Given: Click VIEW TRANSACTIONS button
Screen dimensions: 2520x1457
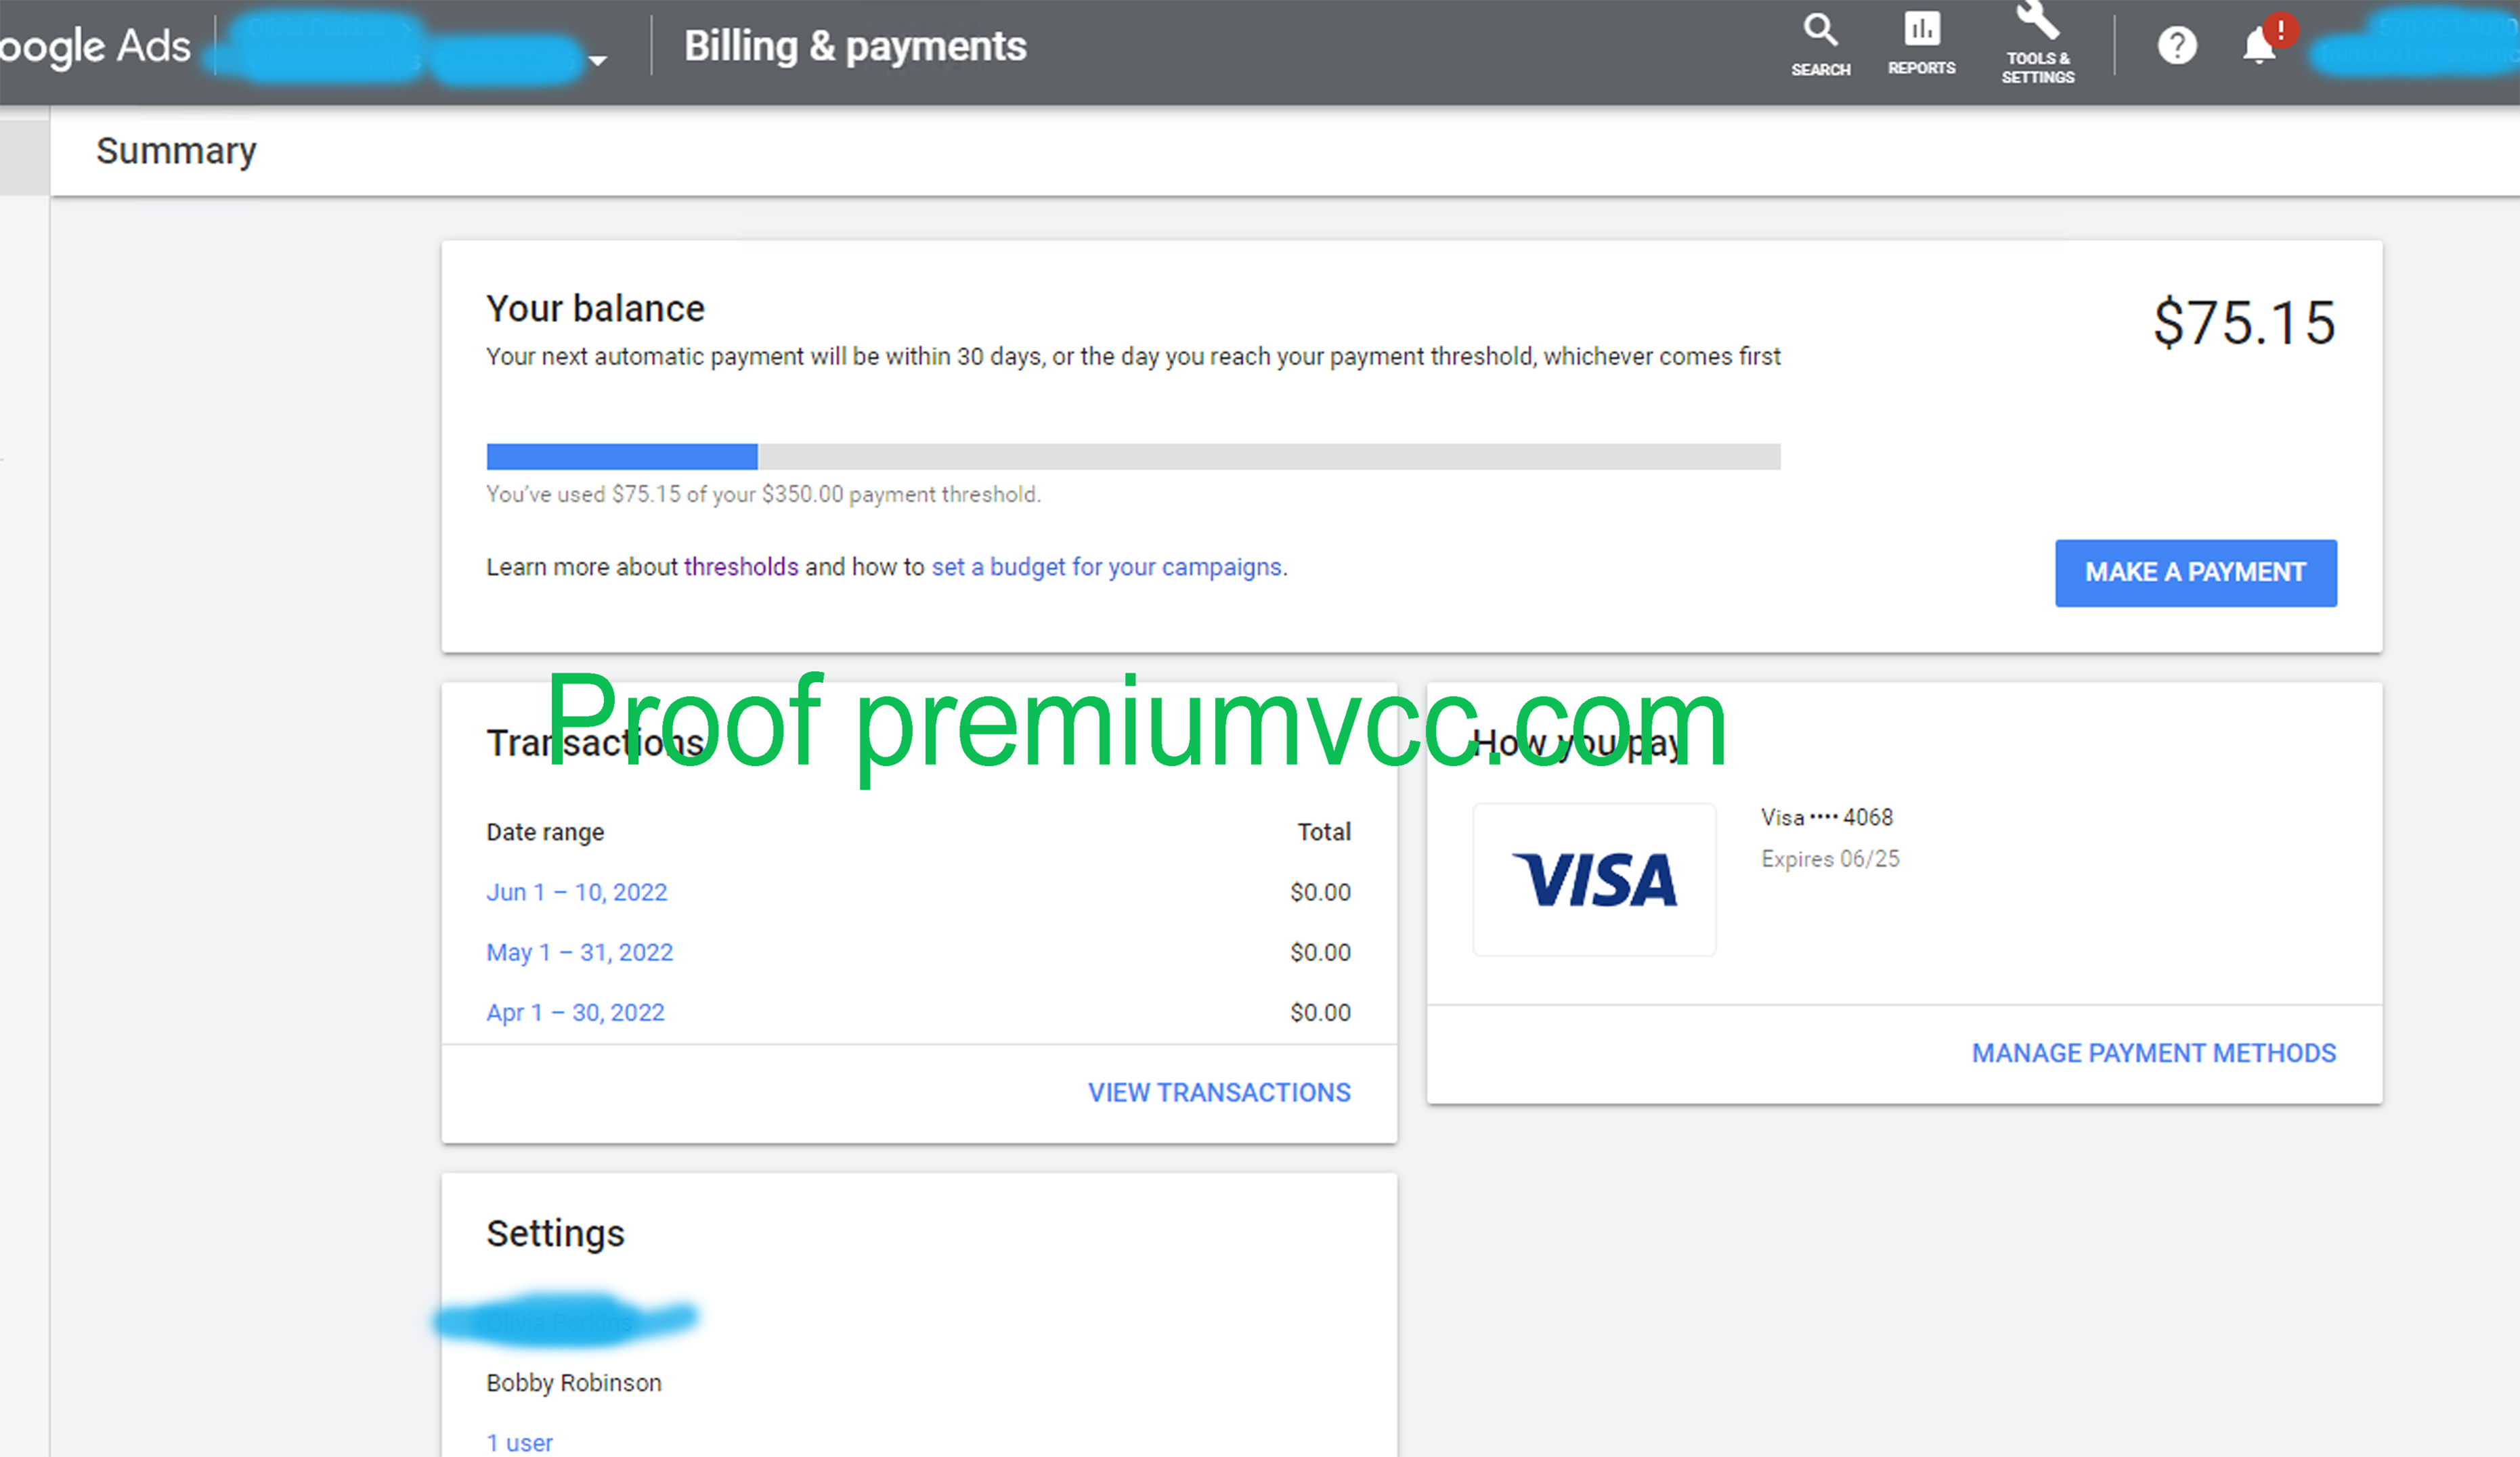Looking at the screenshot, I should coord(1219,1091).
